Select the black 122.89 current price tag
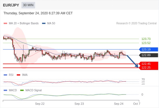This screenshot has height=108, width=159. (148, 55)
